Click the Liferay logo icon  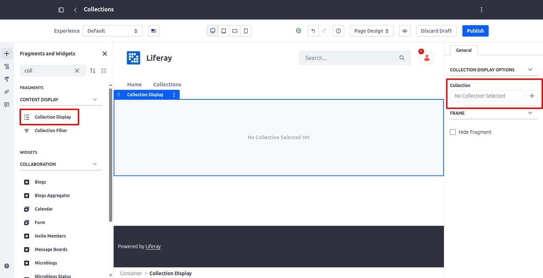pos(134,58)
